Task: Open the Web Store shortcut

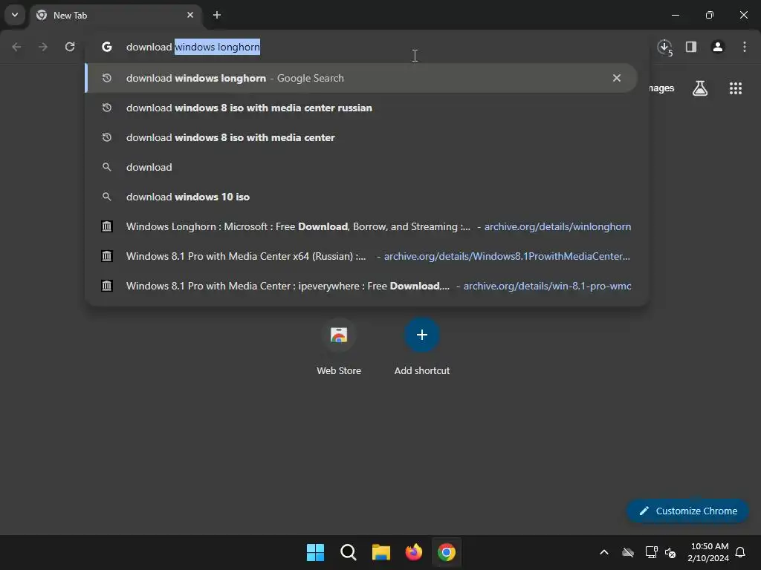Action: point(339,347)
